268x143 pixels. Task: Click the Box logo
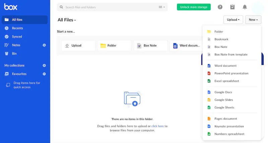(x=11, y=7)
